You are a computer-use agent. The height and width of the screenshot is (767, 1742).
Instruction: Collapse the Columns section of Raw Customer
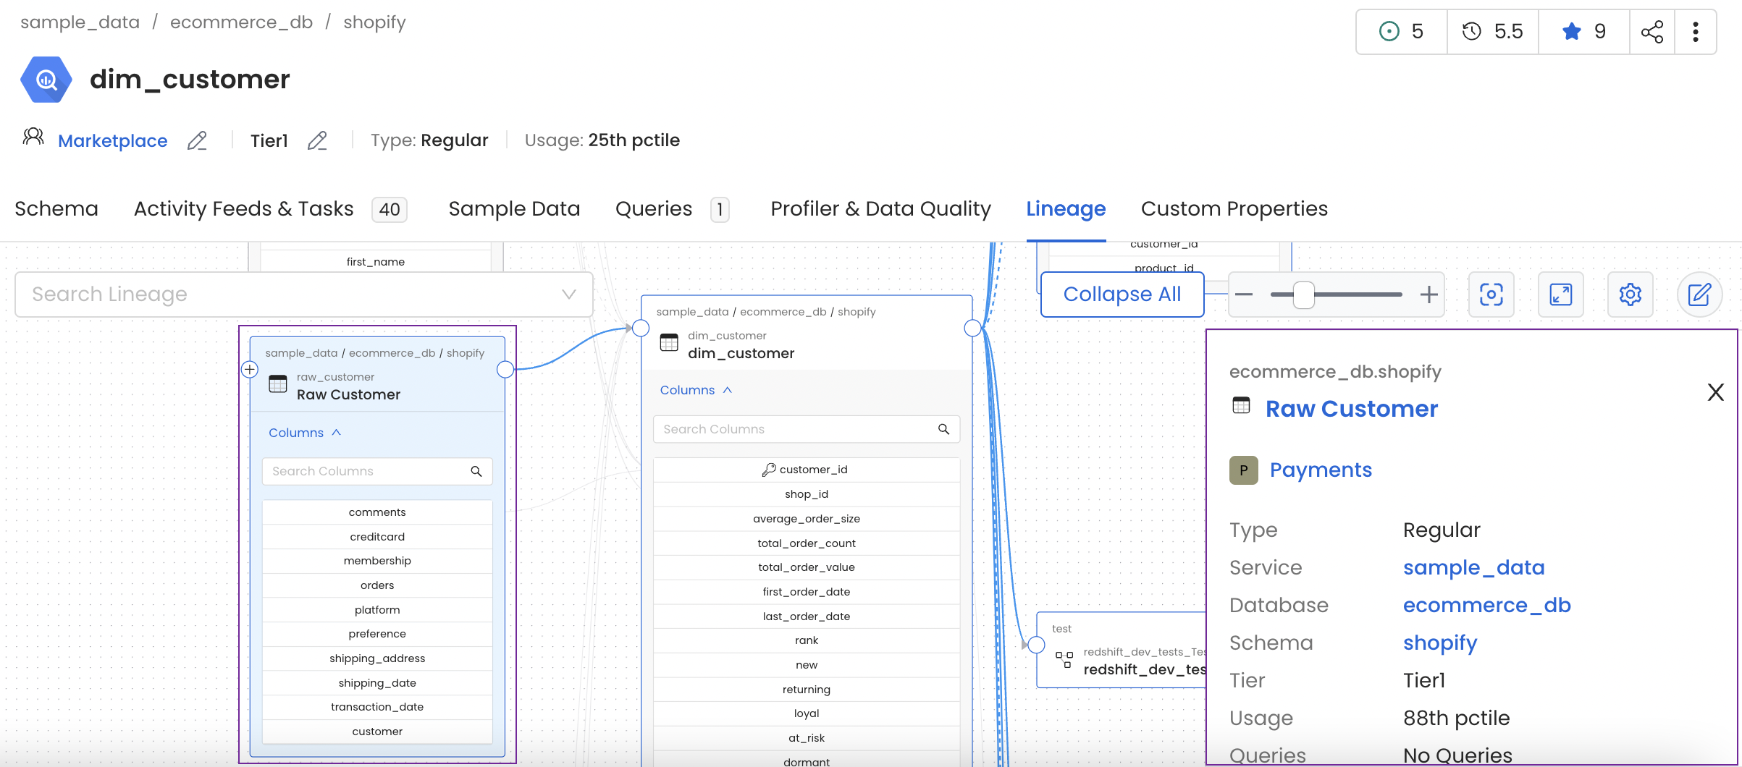336,432
